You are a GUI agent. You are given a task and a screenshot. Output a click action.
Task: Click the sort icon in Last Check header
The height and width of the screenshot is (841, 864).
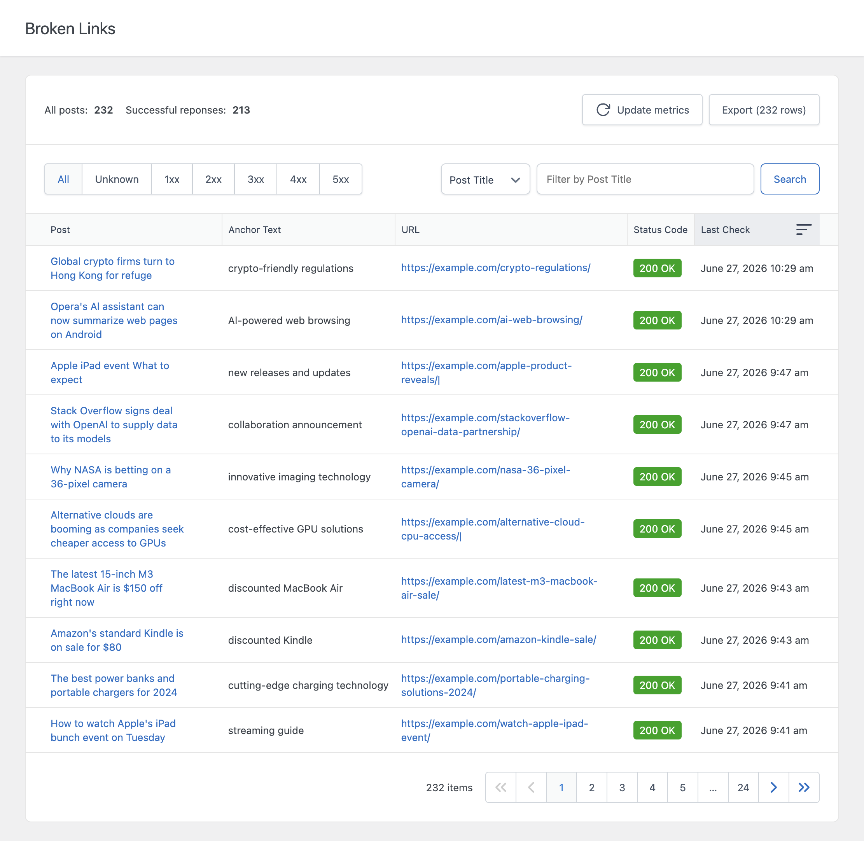tap(803, 229)
